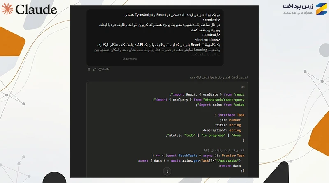The width and height of the screenshot is (329, 183).
Task: Click the import useQuery code line
Action: (198, 100)
